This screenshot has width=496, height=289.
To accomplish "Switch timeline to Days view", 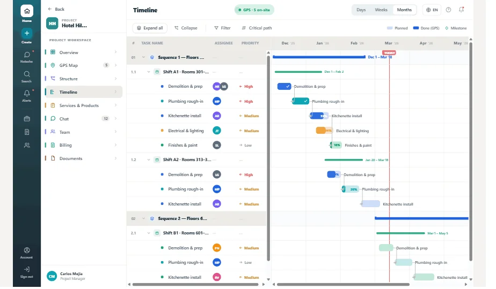I will click(361, 10).
